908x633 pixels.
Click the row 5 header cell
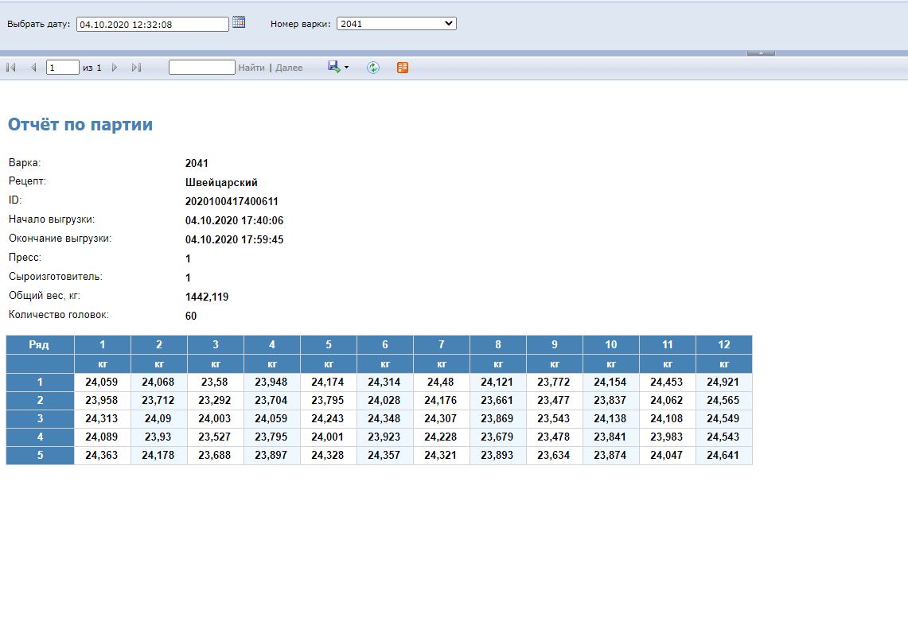40,456
